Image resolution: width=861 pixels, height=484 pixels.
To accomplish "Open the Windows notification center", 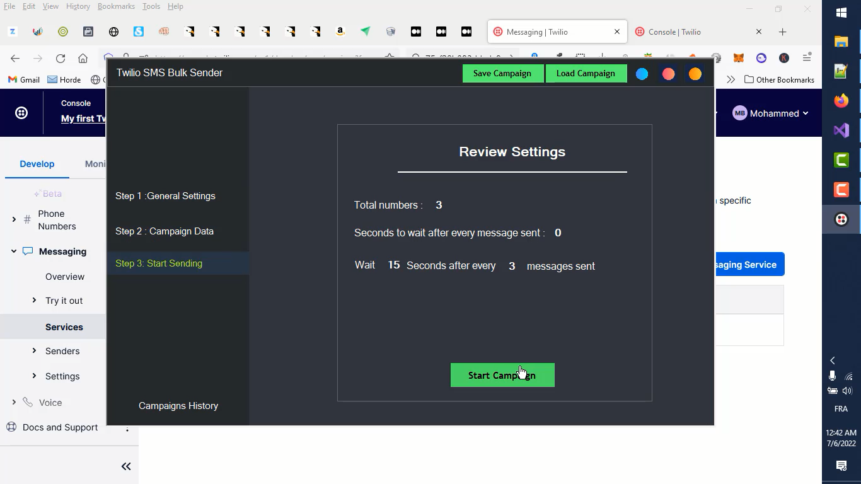I will (x=841, y=466).
